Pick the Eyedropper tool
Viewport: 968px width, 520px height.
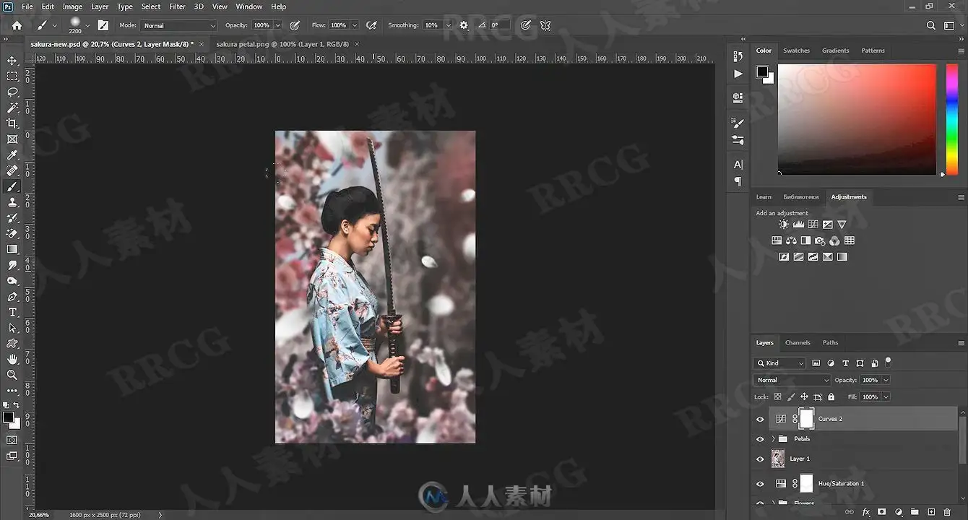click(x=12, y=155)
